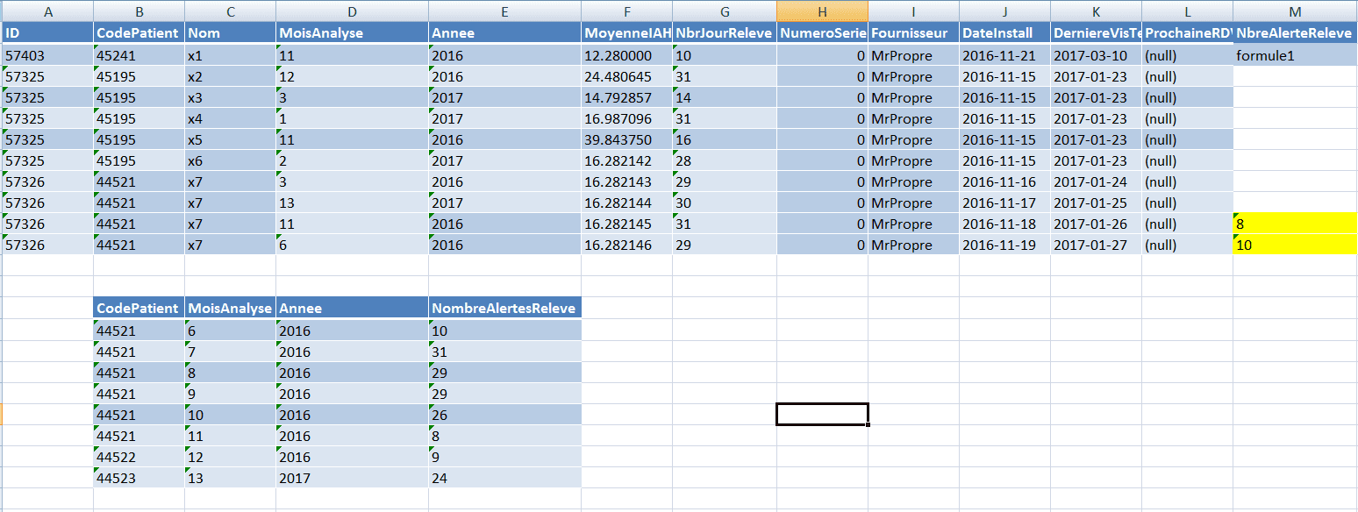1358x512 pixels.
Task: Click the cell with ID 57403
Action: point(47,55)
